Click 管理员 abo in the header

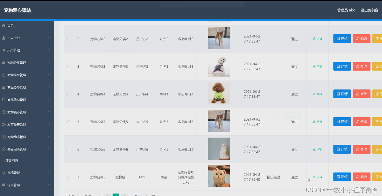coord(346,10)
